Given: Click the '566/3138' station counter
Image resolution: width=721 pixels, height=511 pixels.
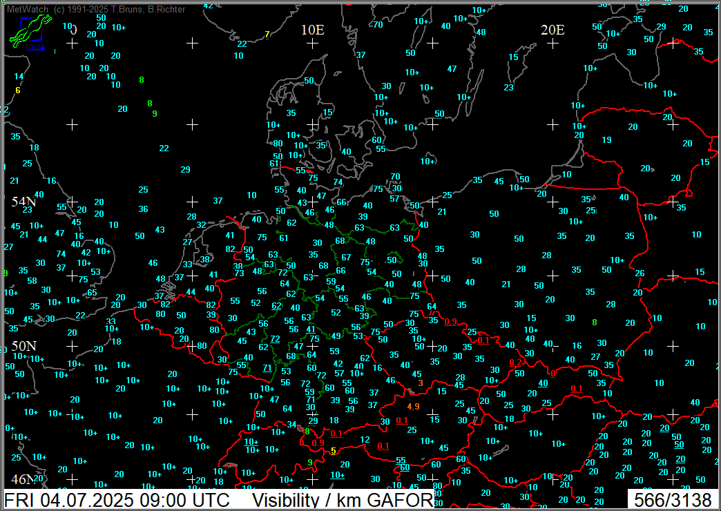Looking at the screenshot, I should tap(672, 501).
